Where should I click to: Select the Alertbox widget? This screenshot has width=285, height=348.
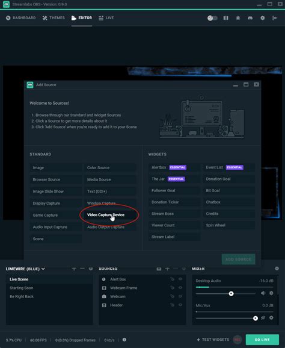(174, 167)
